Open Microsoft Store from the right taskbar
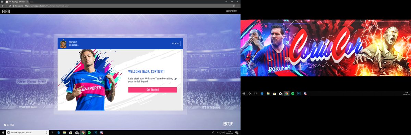This screenshot has height=135, width=411. (x=274, y=93)
